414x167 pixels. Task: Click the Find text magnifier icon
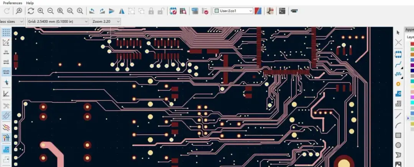pos(19,11)
